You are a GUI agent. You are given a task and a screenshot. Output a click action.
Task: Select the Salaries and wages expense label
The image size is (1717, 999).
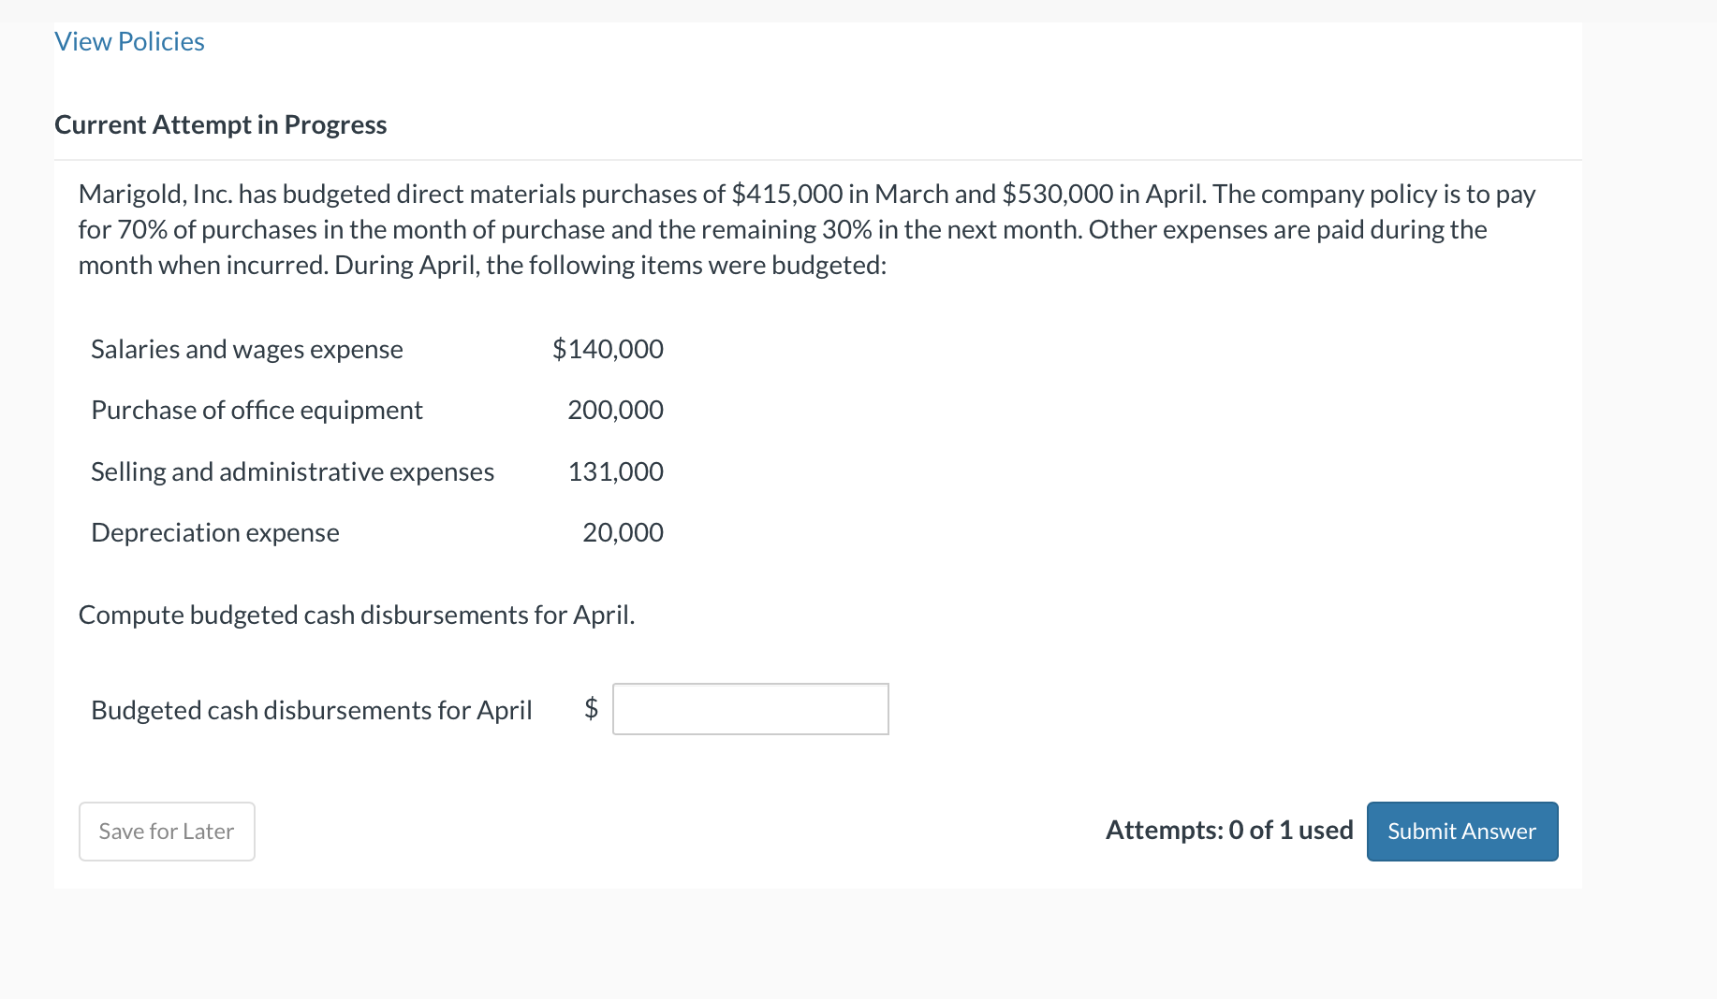pos(246,348)
